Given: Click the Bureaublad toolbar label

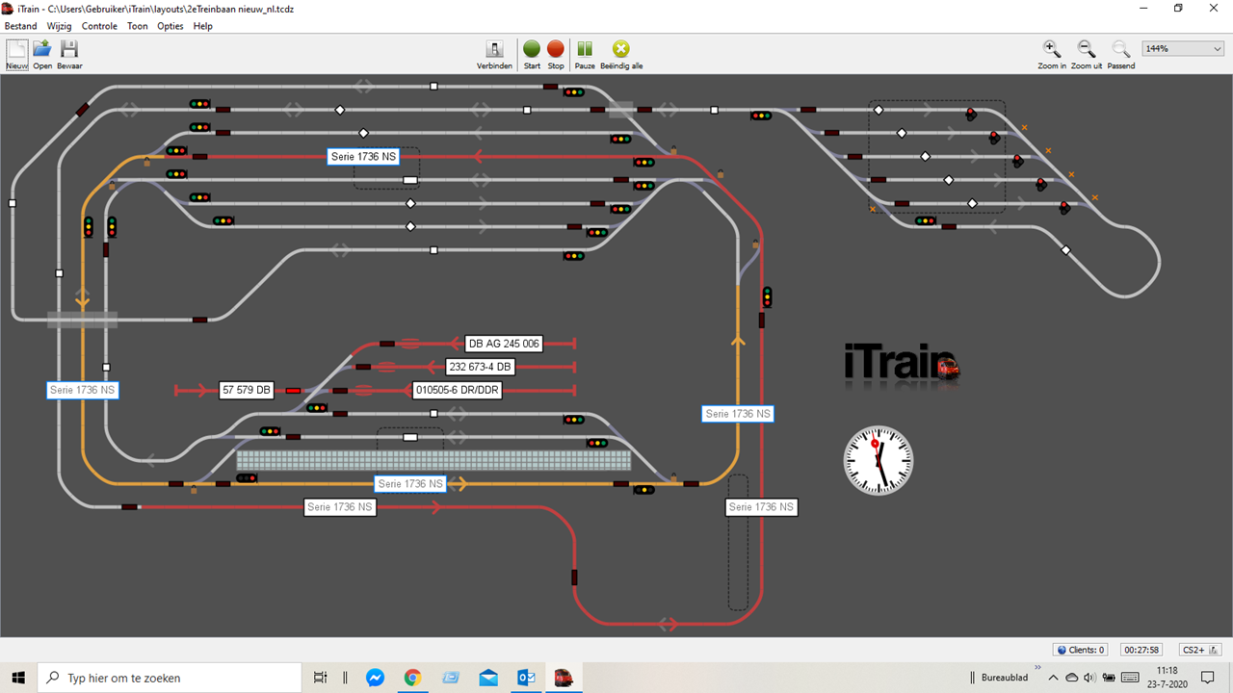Looking at the screenshot, I should click(1005, 678).
